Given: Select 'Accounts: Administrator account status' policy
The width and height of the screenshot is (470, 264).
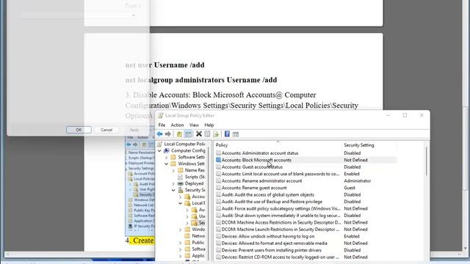Looking at the screenshot, I should pos(260,153).
